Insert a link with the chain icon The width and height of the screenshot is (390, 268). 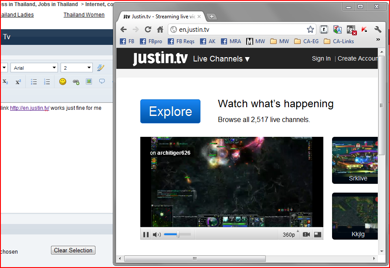76,81
